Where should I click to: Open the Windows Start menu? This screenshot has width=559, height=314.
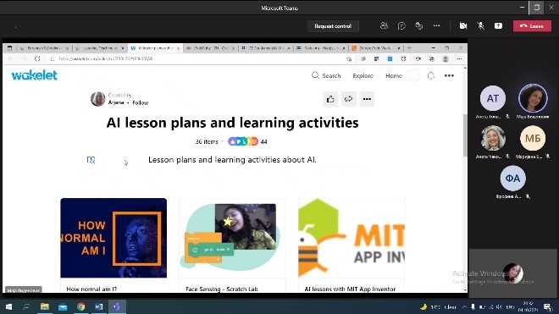coord(8,306)
